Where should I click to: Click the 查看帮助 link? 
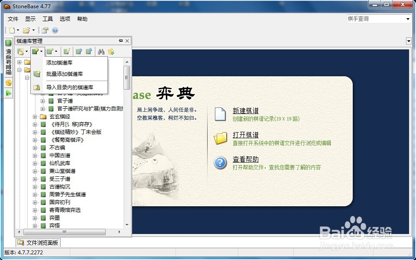pyautogui.click(x=246, y=159)
